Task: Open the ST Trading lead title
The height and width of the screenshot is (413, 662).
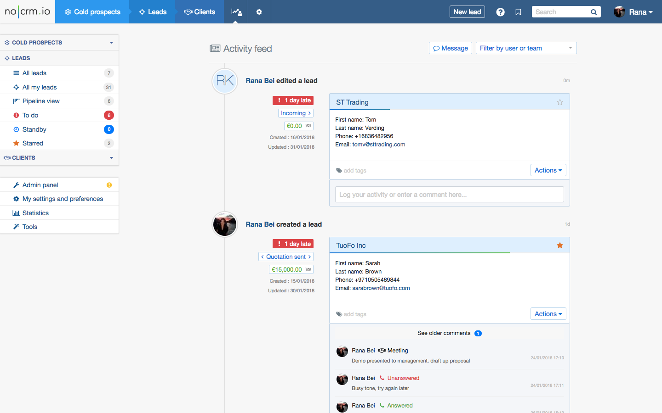Action: [352, 102]
